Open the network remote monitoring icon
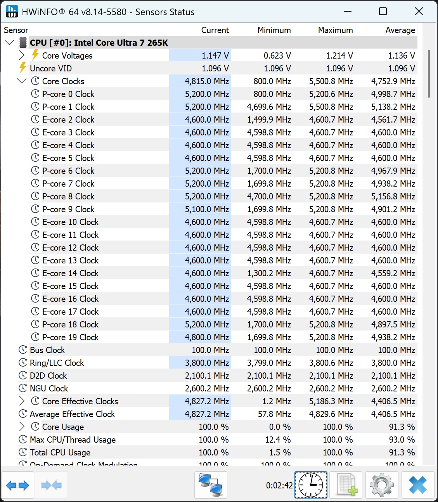438x502 pixels. pos(211,485)
